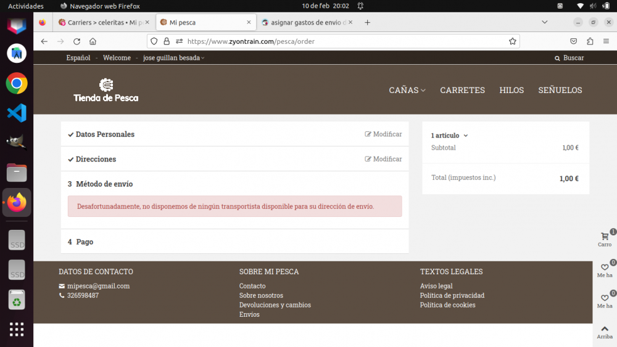617x347 pixels.
Task: Click the mipesca@gmail.com email address
Action: point(98,286)
